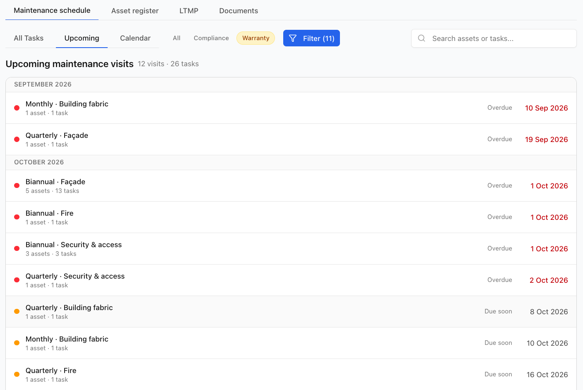Open Monthly · Building fabric visit due 10 Oct
This screenshot has width=583, height=390.
[291, 343]
